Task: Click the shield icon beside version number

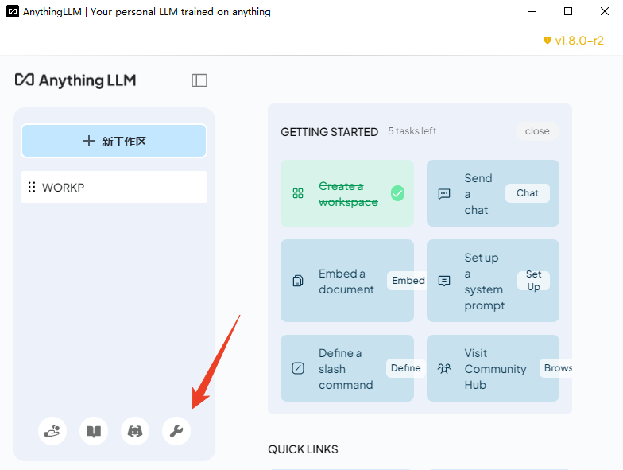Action: pos(547,40)
